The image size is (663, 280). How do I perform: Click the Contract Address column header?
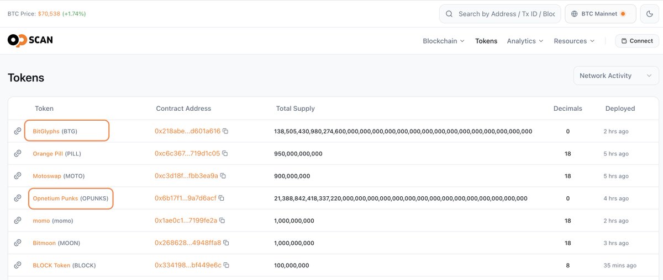[183, 109]
